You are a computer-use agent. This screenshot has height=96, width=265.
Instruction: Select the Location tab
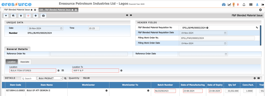12,62
